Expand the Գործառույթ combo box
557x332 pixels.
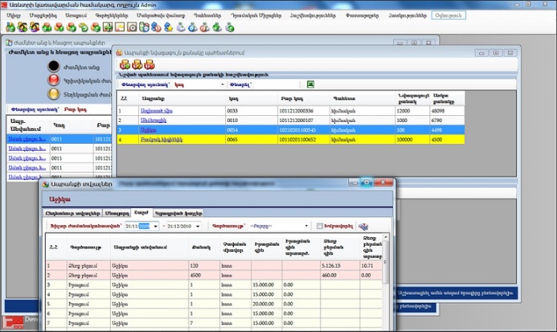coord(306,226)
